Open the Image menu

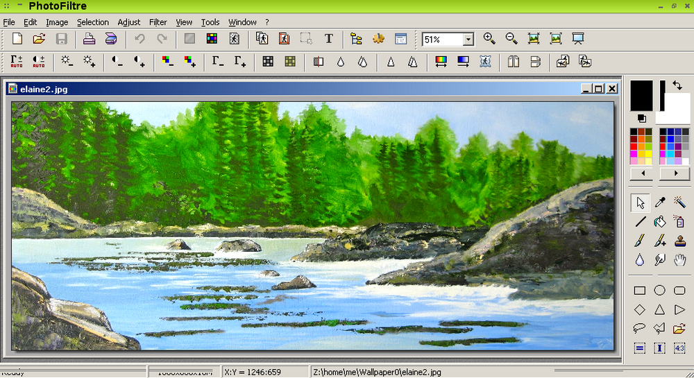(x=57, y=22)
